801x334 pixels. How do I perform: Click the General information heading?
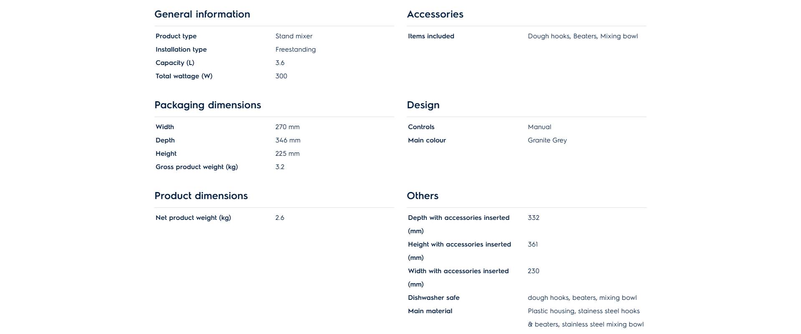tap(202, 14)
